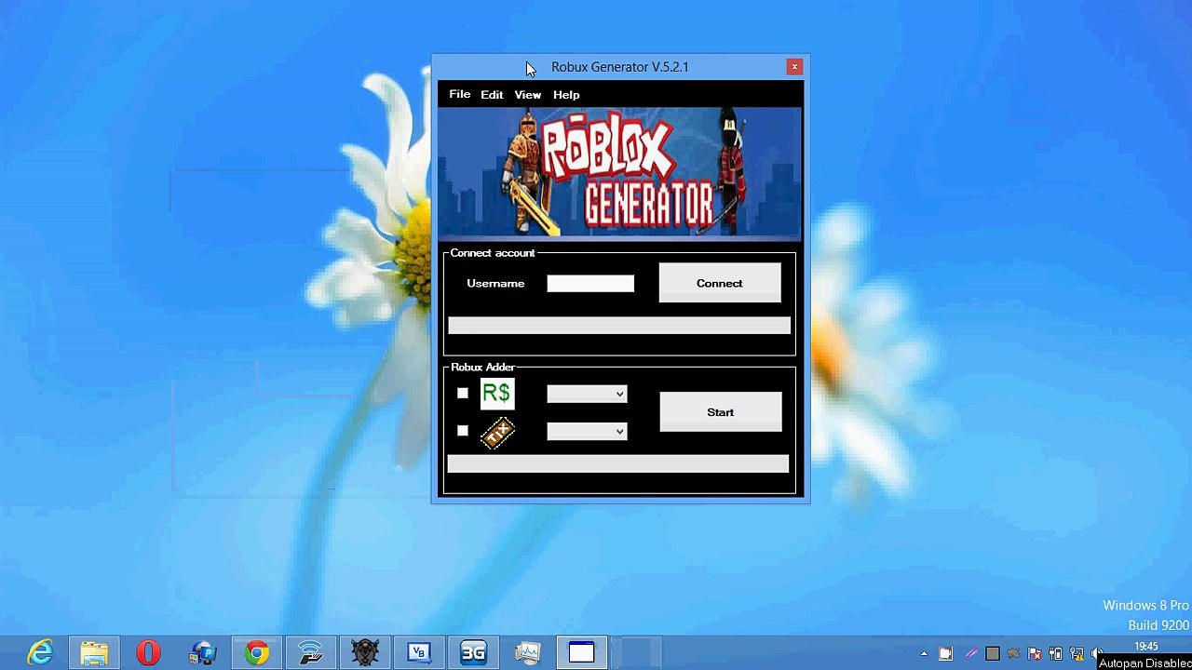Open the Wi-Fi hotspot app on taskbar
The height and width of the screenshot is (670, 1192).
tap(310, 652)
